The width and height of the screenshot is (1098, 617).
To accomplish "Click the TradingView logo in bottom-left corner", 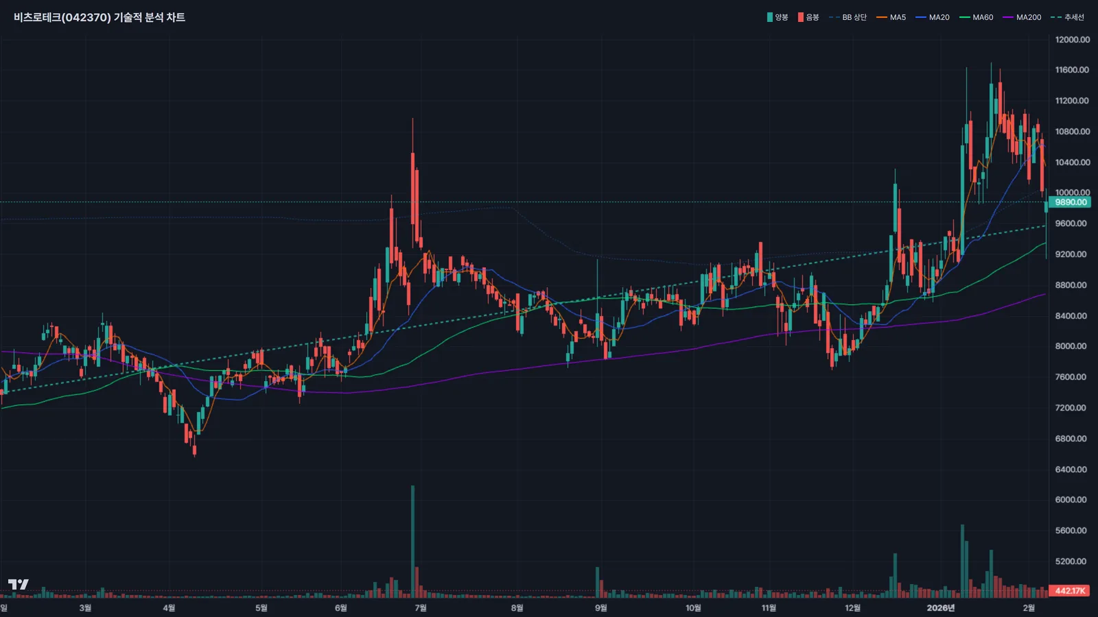I will click(19, 584).
